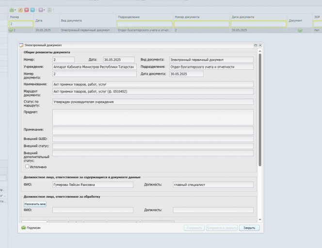
Task: Click the Номер field in dialog
Action: point(64,60)
